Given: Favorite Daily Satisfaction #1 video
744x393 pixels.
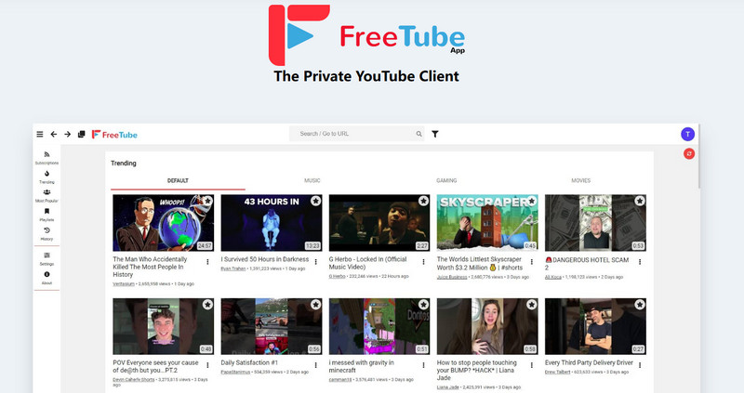Looking at the screenshot, I should point(315,305).
